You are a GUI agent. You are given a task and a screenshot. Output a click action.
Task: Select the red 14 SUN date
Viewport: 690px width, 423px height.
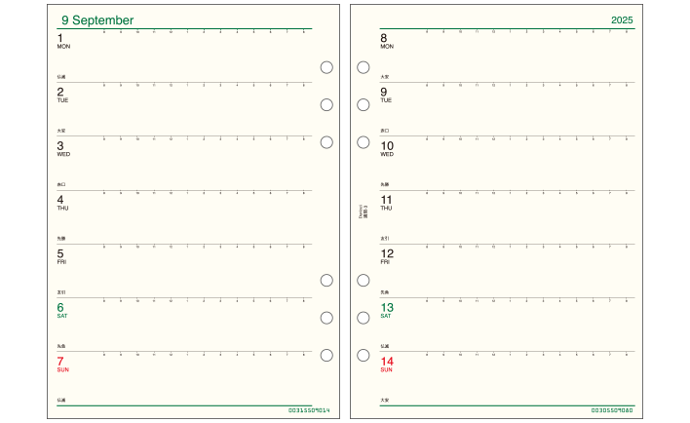(387, 365)
